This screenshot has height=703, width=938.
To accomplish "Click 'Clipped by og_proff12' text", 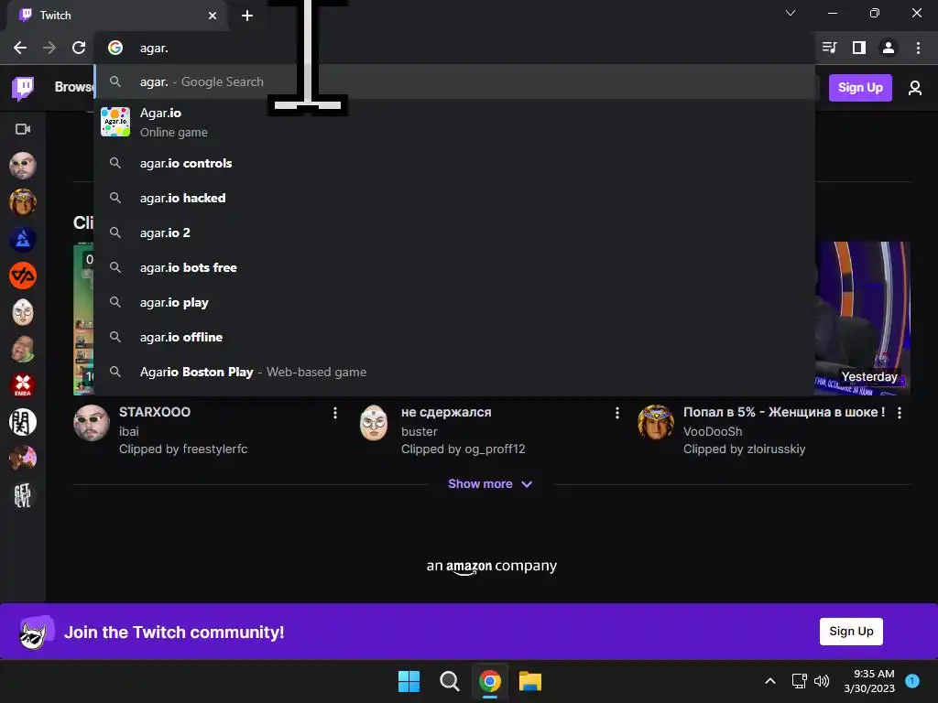I will [463, 449].
